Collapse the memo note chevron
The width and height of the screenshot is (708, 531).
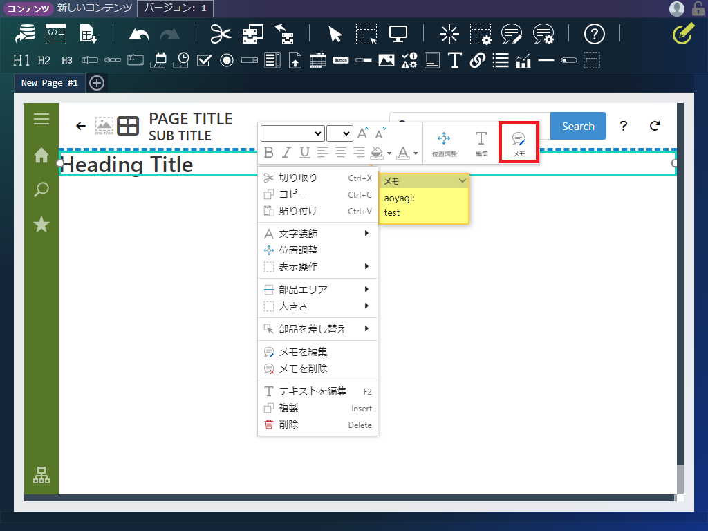tap(462, 180)
